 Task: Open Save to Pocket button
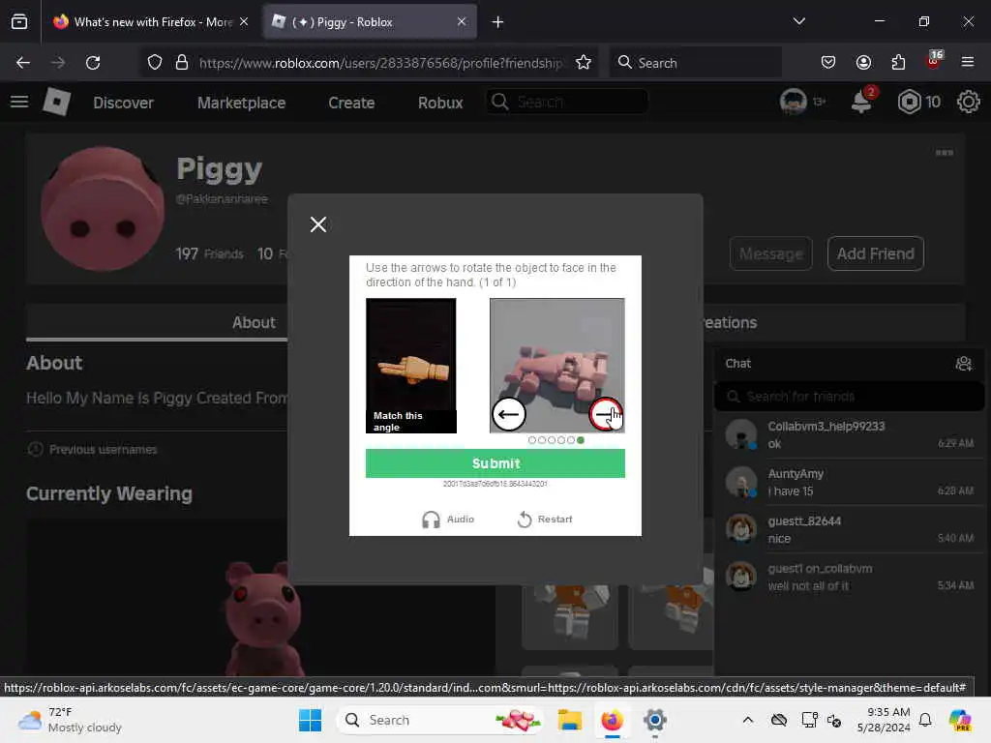(828, 62)
